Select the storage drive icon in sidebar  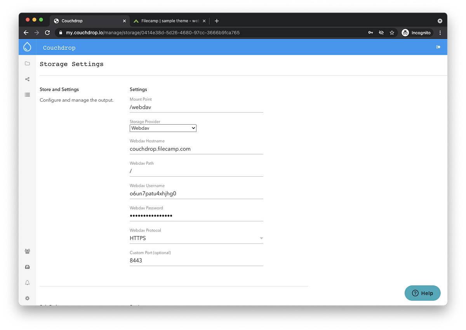tap(27, 267)
